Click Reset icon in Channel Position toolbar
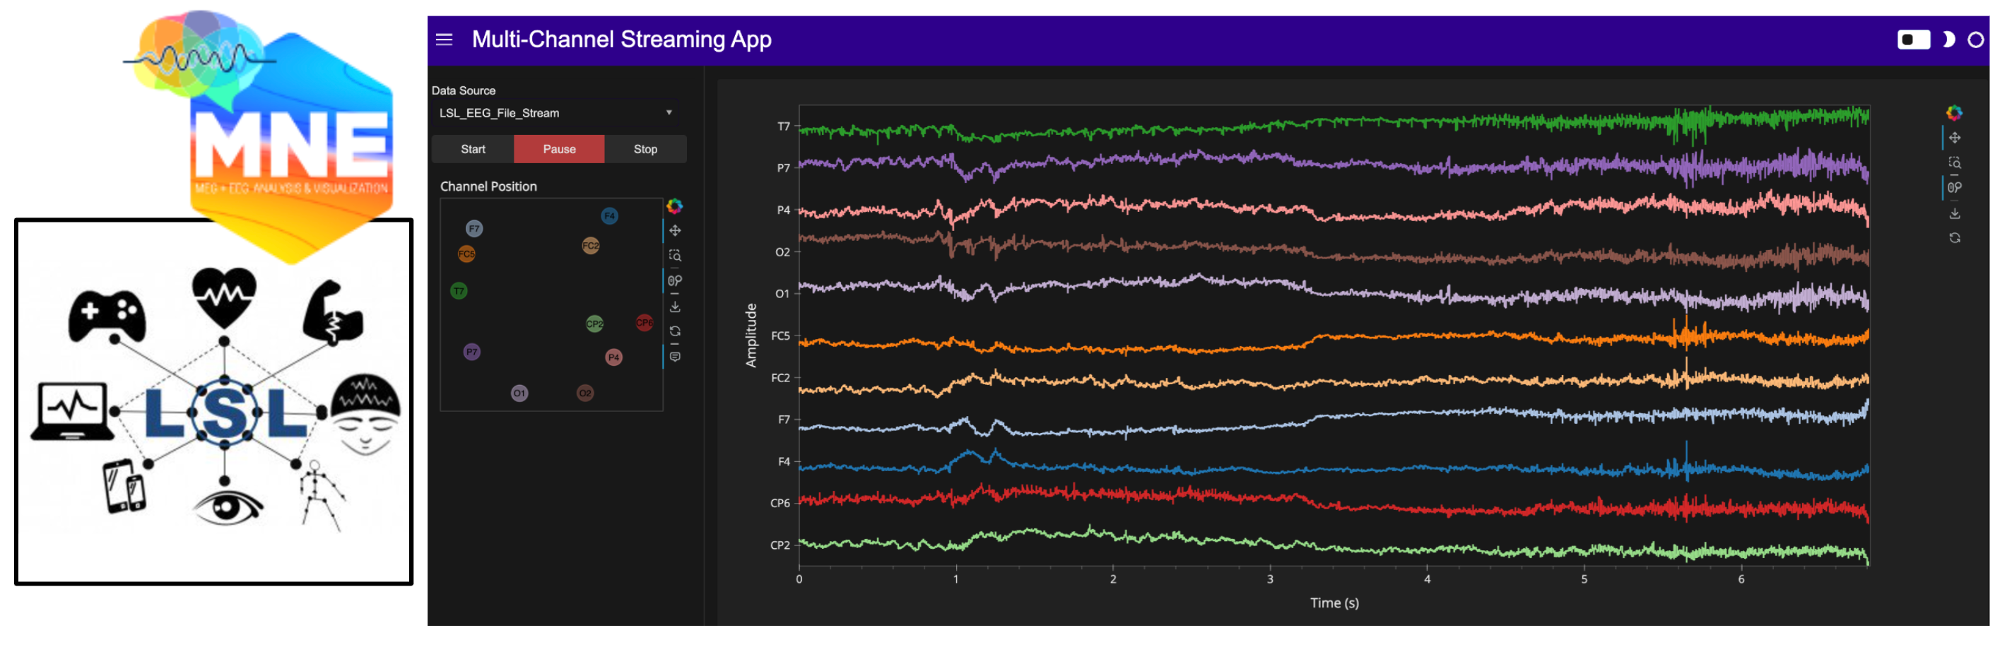Viewport: 2000px width, 647px height. click(675, 331)
